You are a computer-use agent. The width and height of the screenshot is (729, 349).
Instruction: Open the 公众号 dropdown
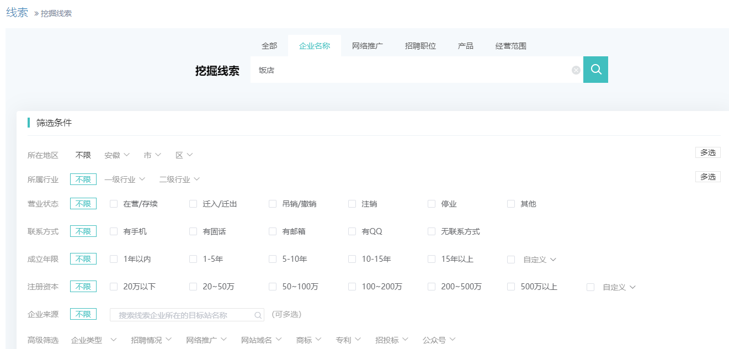pos(439,340)
